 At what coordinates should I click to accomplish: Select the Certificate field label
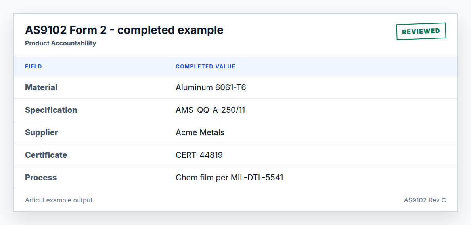coord(46,155)
